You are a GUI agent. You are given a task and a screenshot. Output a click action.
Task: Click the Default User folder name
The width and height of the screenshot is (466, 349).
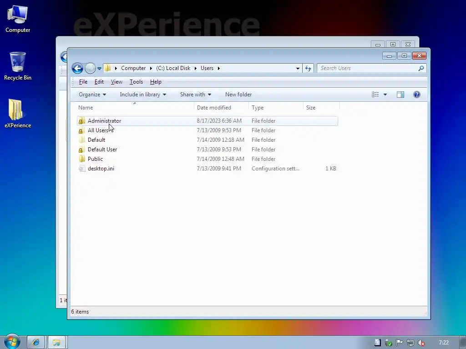[x=102, y=149]
